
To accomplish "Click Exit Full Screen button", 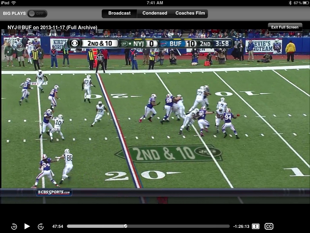I will [x=285, y=27].
